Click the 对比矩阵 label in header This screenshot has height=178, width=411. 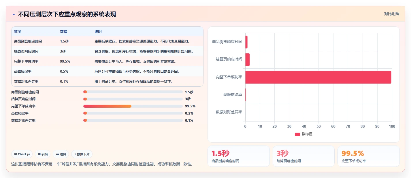[392, 14]
